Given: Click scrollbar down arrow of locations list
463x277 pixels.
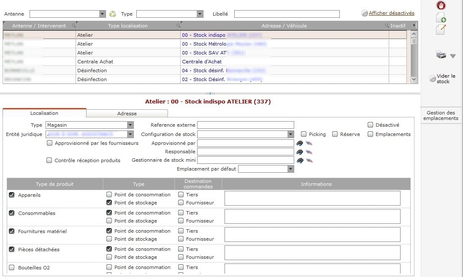Looking at the screenshot, I should pyautogui.click(x=414, y=79).
